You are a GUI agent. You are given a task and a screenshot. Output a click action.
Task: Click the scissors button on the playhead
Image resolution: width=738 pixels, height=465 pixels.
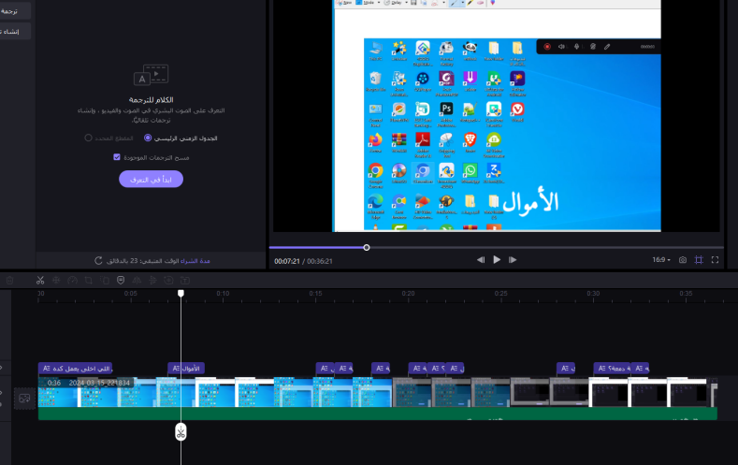(x=181, y=432)
